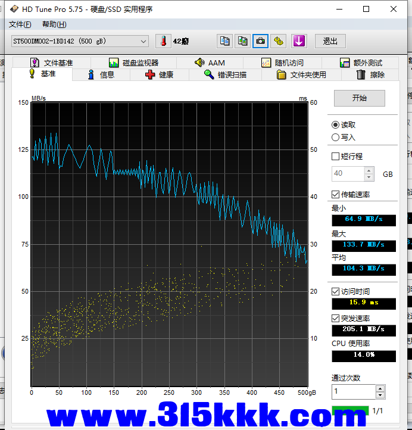Open the 磁盘监视器 tab
Viewport: 412px width, 430px height.
click(133, 63)
